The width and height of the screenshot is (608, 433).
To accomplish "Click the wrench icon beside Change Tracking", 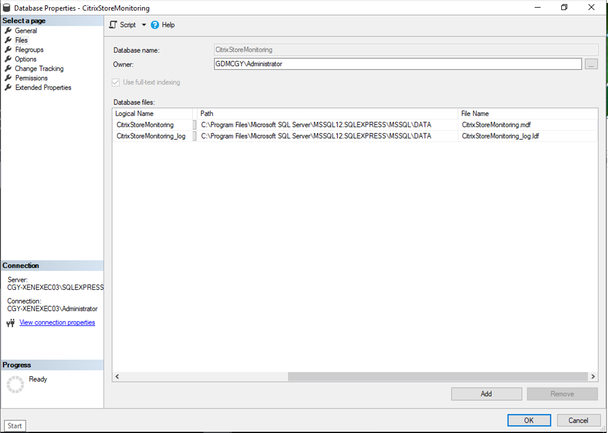I will (x=8, y=69).
